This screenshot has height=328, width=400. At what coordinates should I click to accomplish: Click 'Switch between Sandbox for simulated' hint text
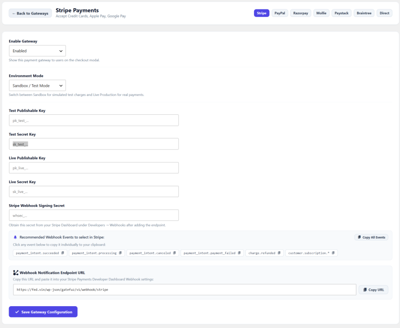pos(76,94)
